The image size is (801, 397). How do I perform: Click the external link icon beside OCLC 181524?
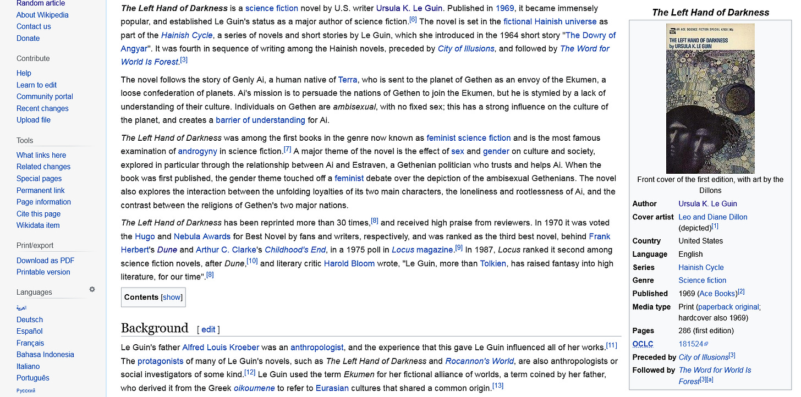point(706,344)
